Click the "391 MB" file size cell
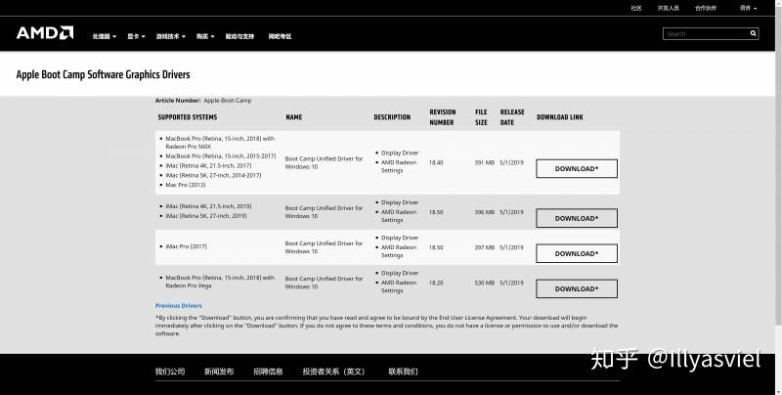This screenshot has height=395, width=782. [x=484, y=162]
